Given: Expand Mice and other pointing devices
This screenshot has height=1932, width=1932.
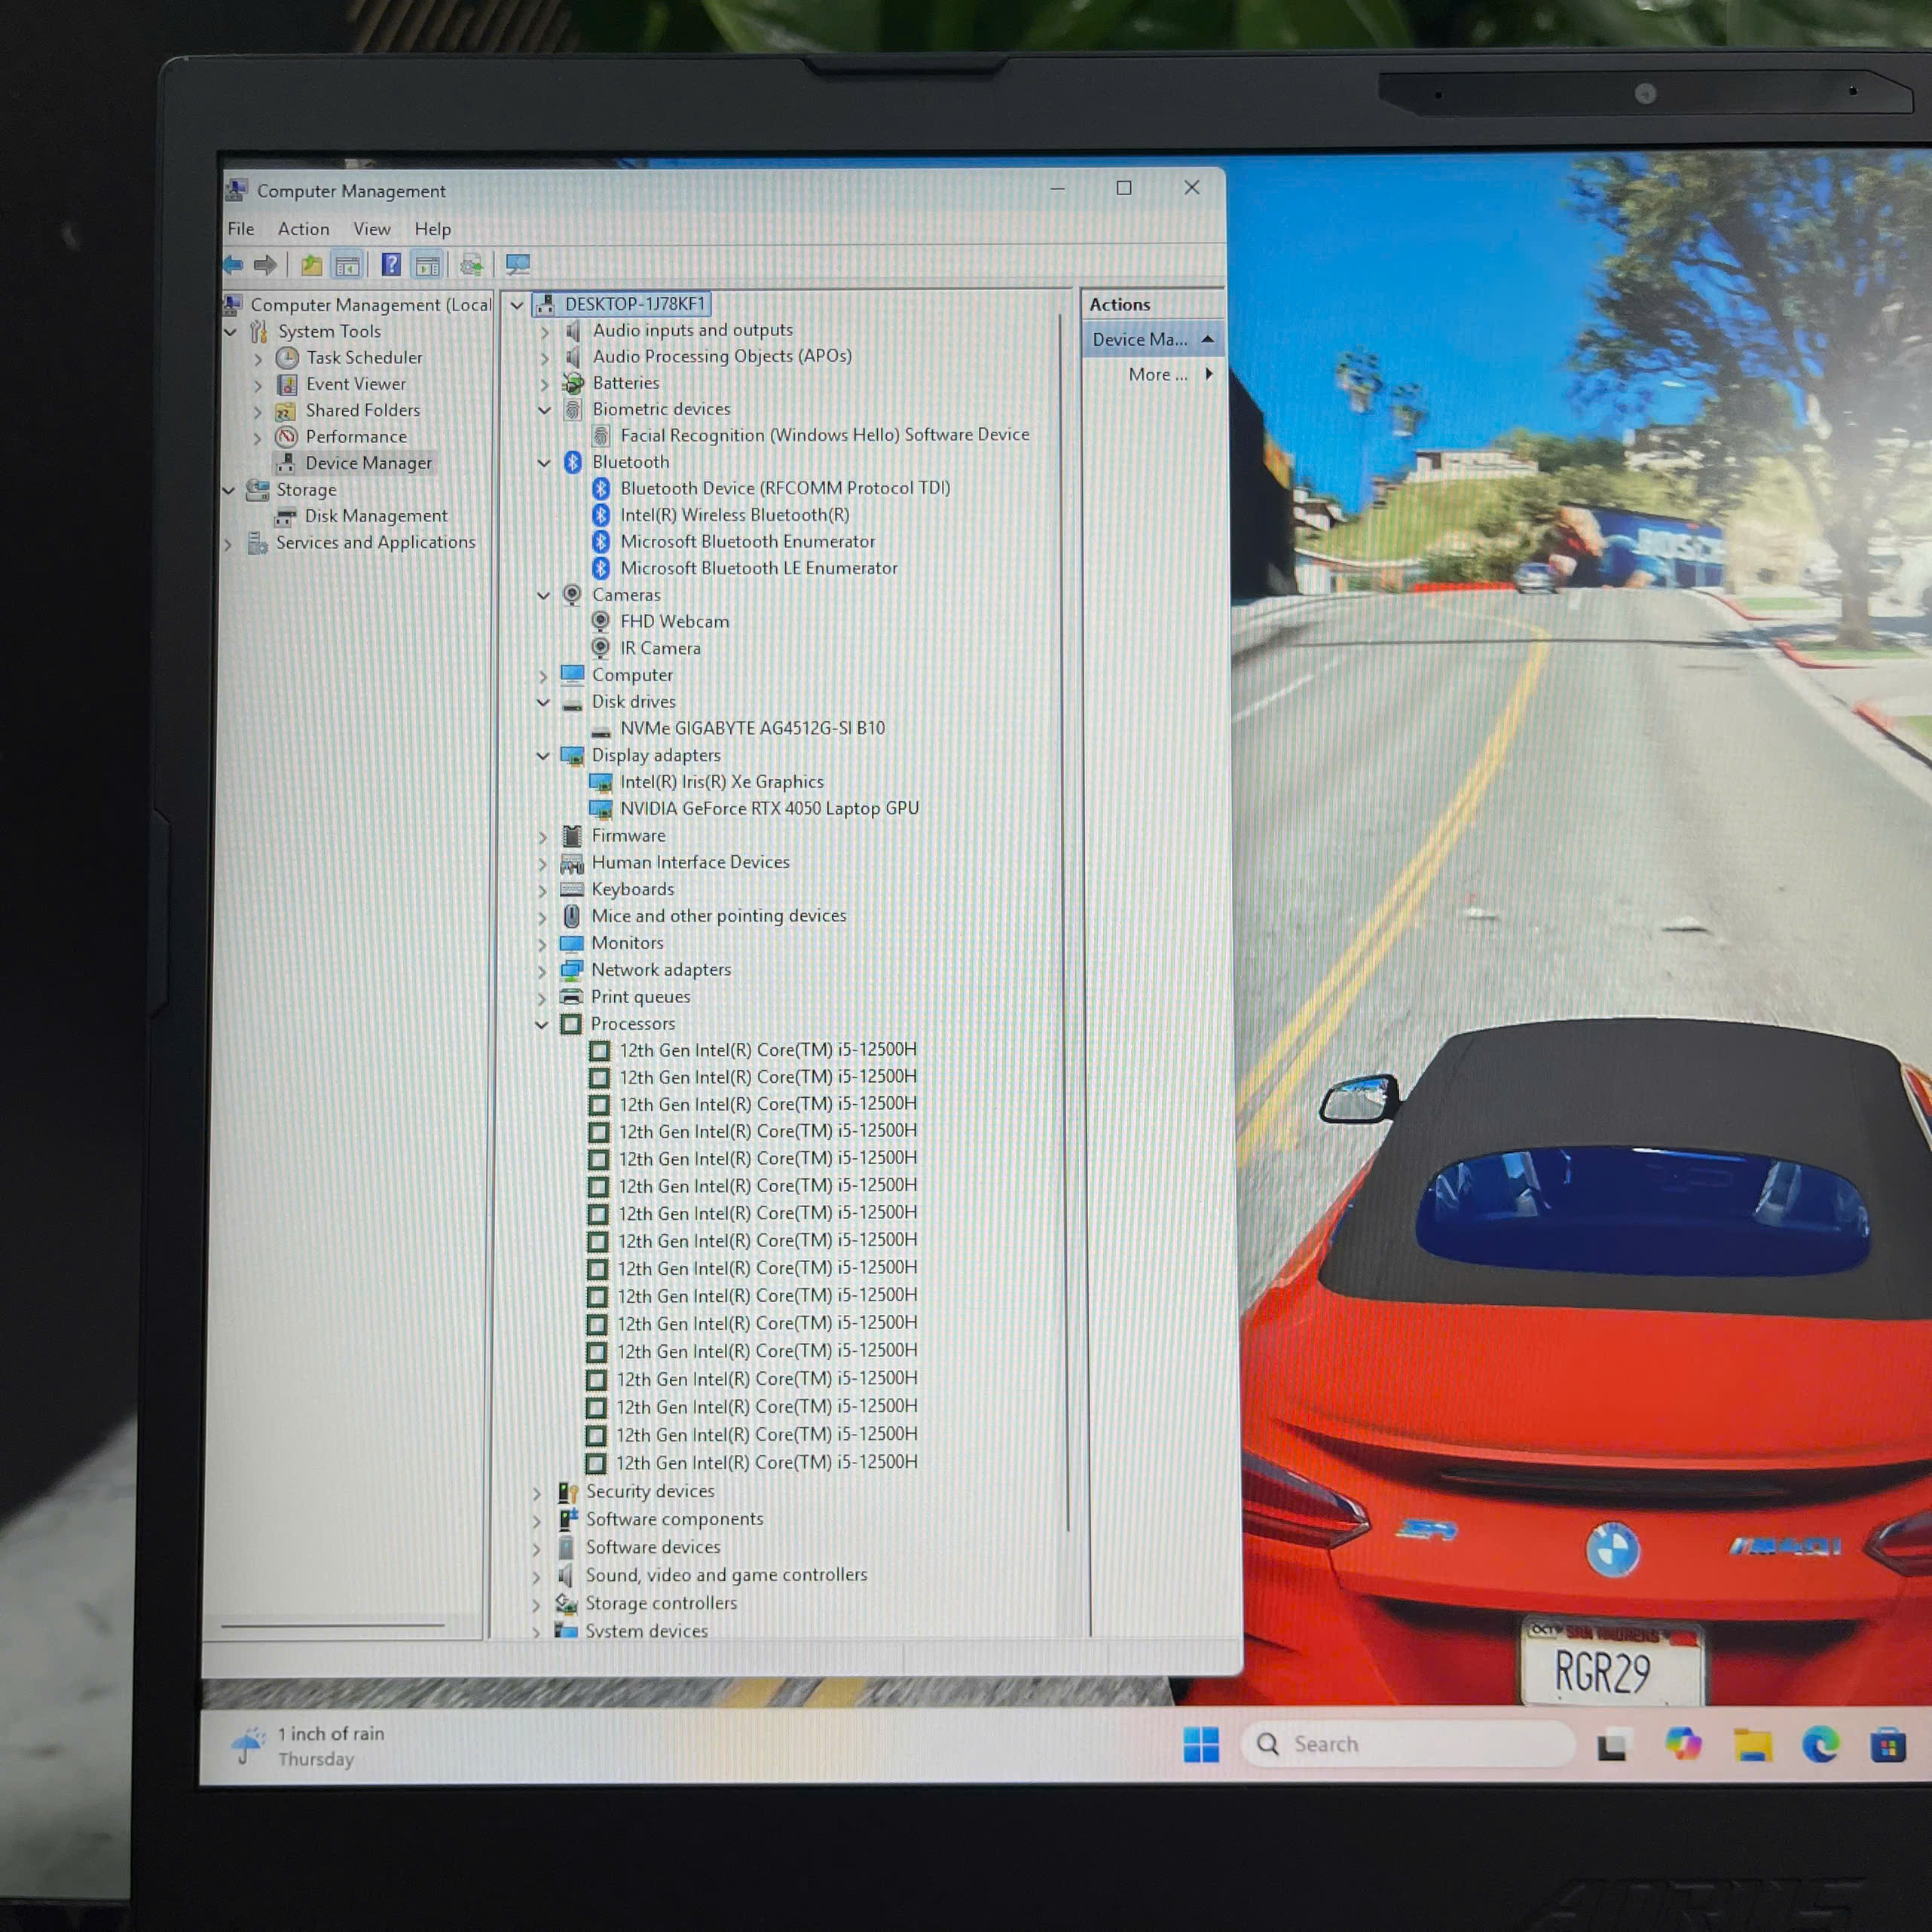Looking at the screenshot, I should pyautogui.click(x=543, y=917).
